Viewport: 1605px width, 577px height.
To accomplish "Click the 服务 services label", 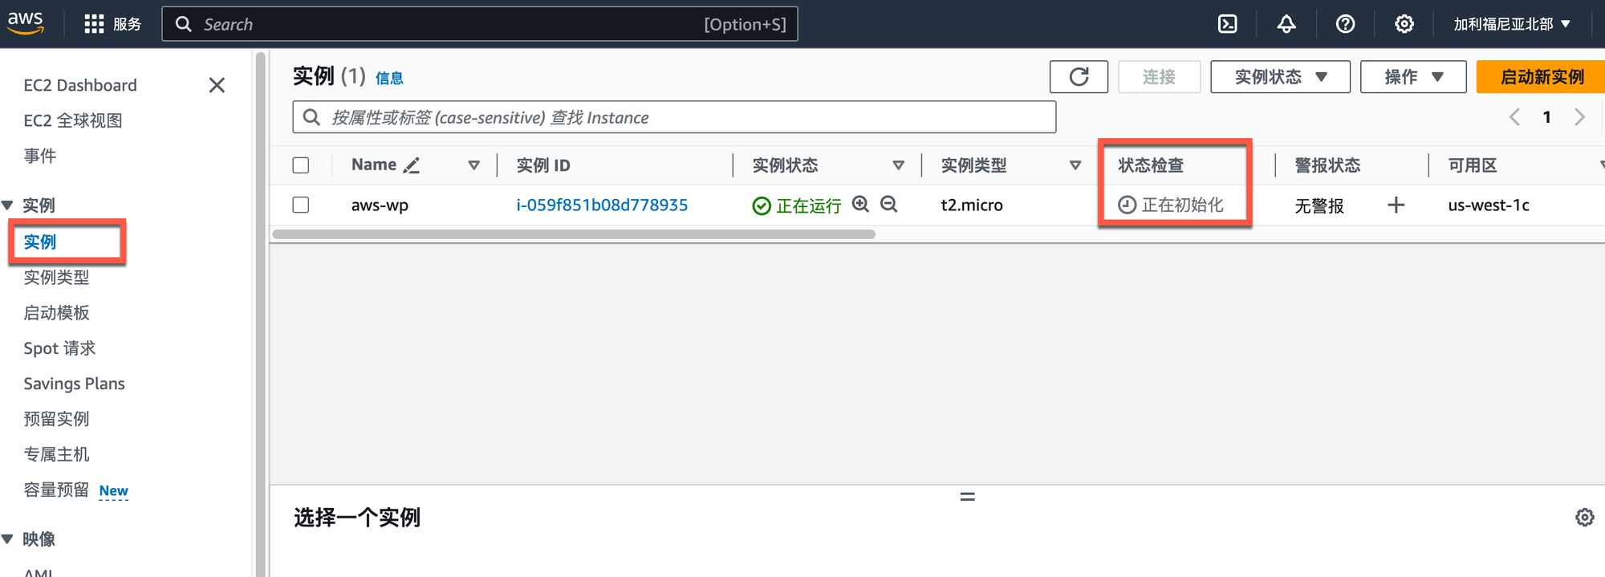I will [x=127, y=24].
